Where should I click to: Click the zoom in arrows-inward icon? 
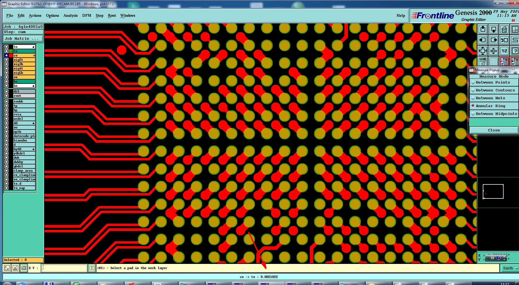(x=483, y=51)
